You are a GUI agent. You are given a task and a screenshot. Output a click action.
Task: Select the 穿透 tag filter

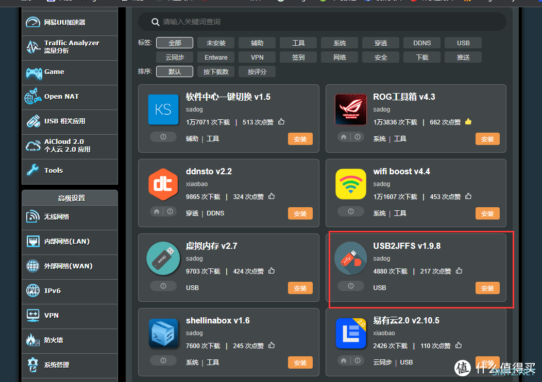381,43
